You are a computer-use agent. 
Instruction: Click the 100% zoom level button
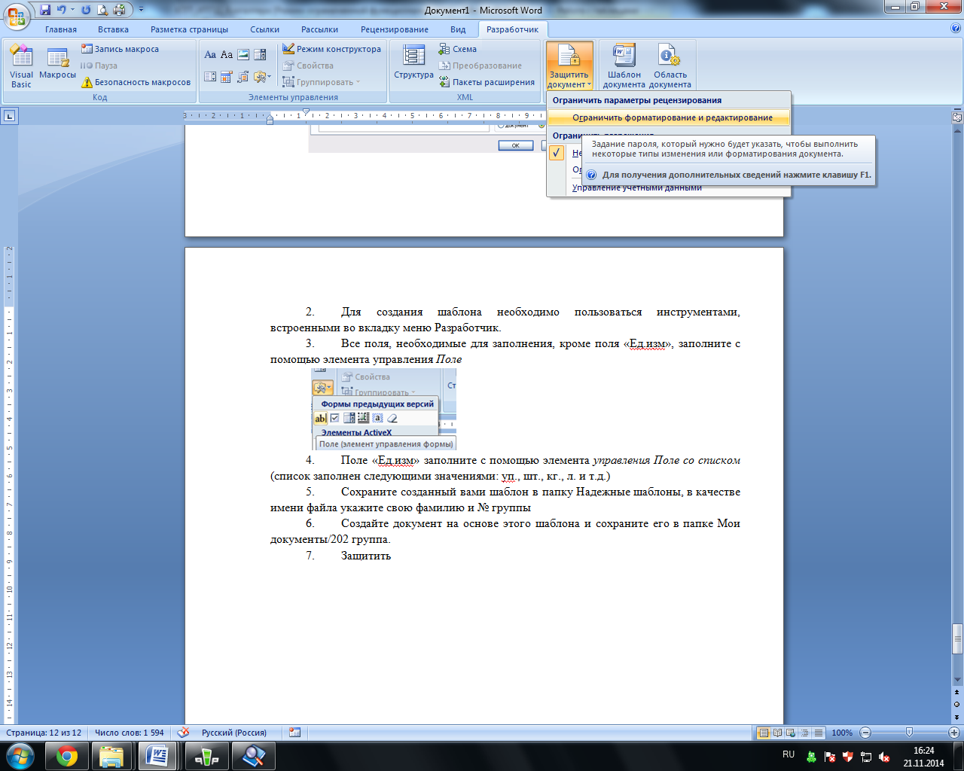(x=842, y=733)
